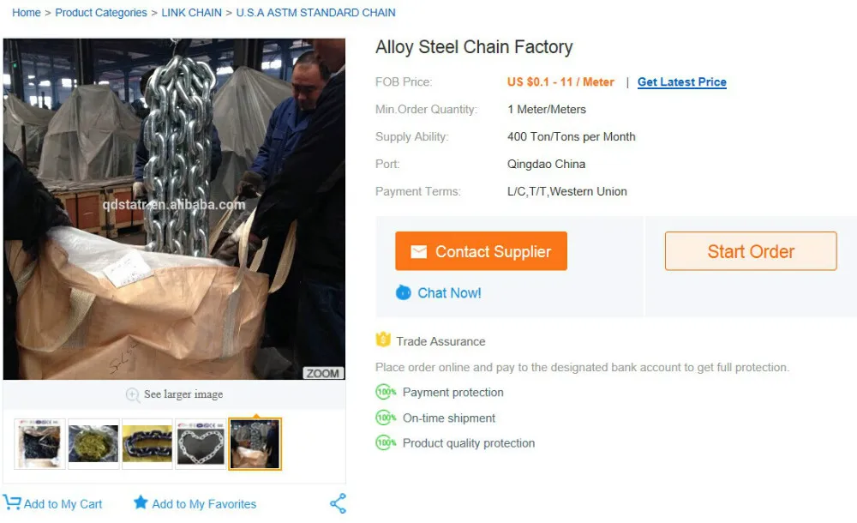Select the heart-shaped chain thumbnail

coord(201,444)
